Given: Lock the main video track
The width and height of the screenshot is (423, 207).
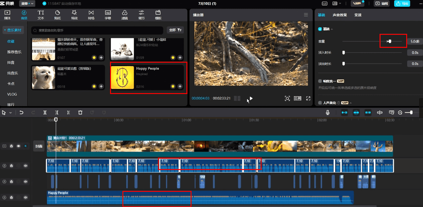Looking at the screenshot, I should 11,146.
